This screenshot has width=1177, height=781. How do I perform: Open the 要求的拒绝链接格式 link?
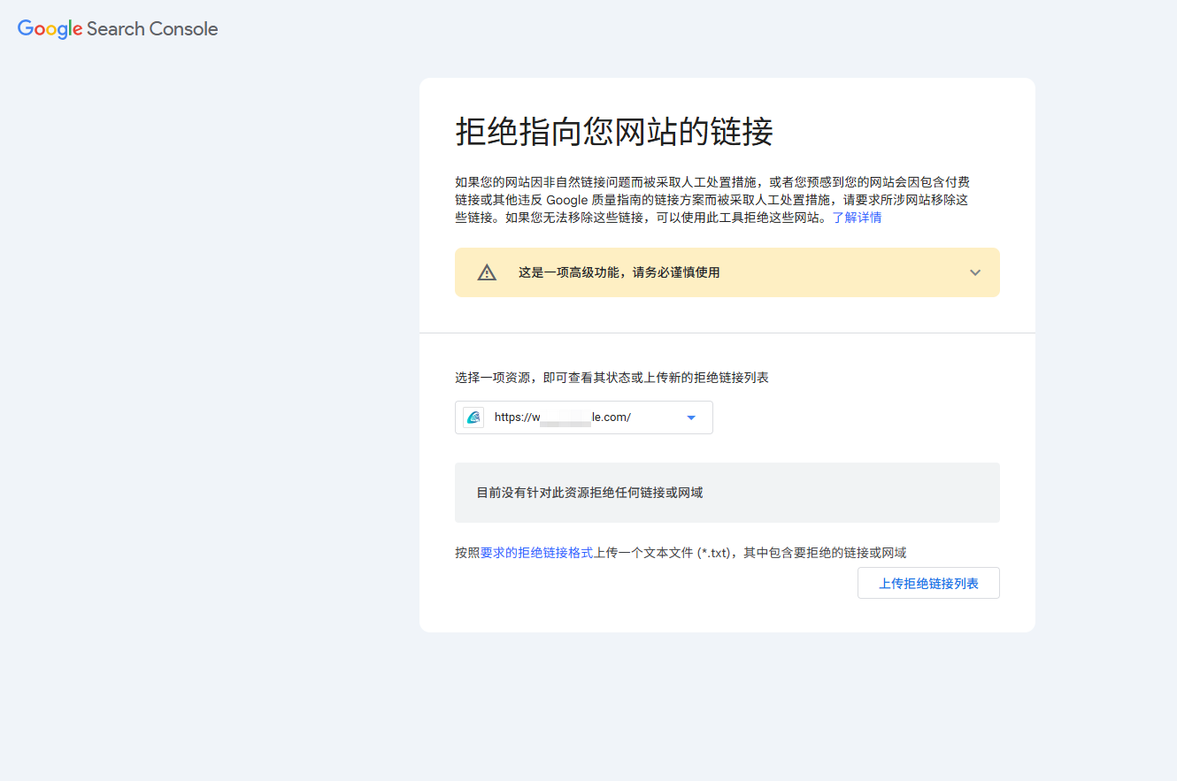pyautogui.click(x=536, y=553)
